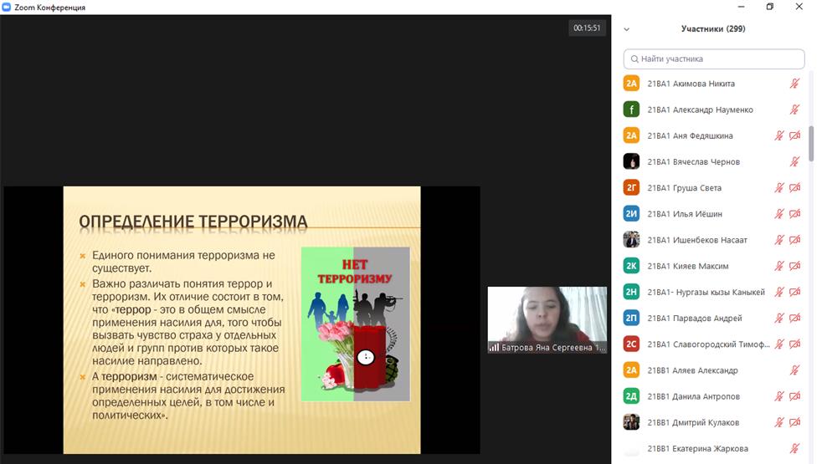Click muted mic icon for Александр Науменко
Screen dimensions: 832x464
coord(794,110)
